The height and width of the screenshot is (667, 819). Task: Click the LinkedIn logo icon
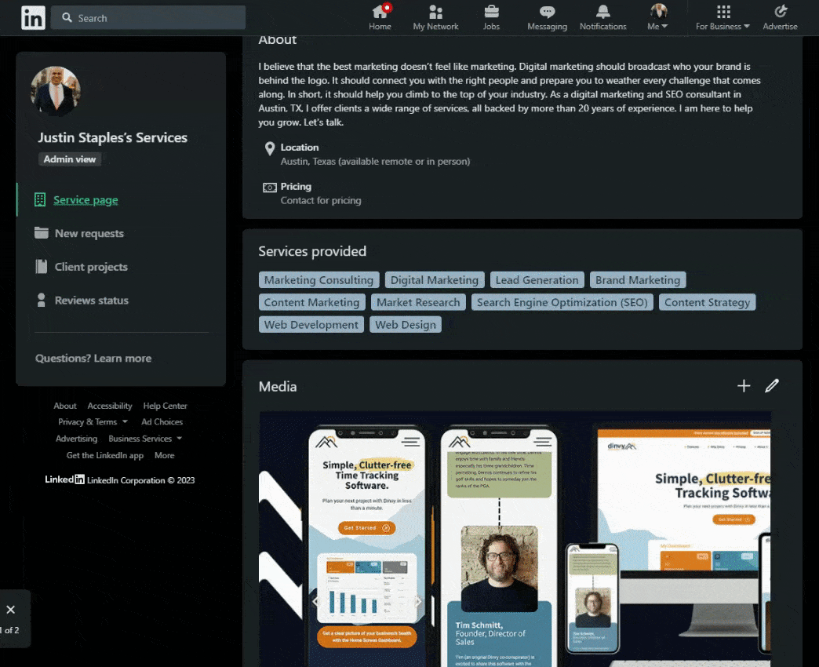tap(33, 18)
